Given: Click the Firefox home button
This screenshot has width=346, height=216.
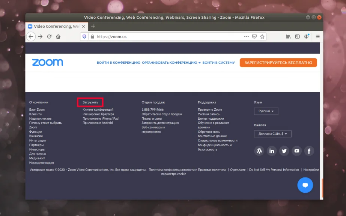Looking at the screenshot, I should 58,37.
